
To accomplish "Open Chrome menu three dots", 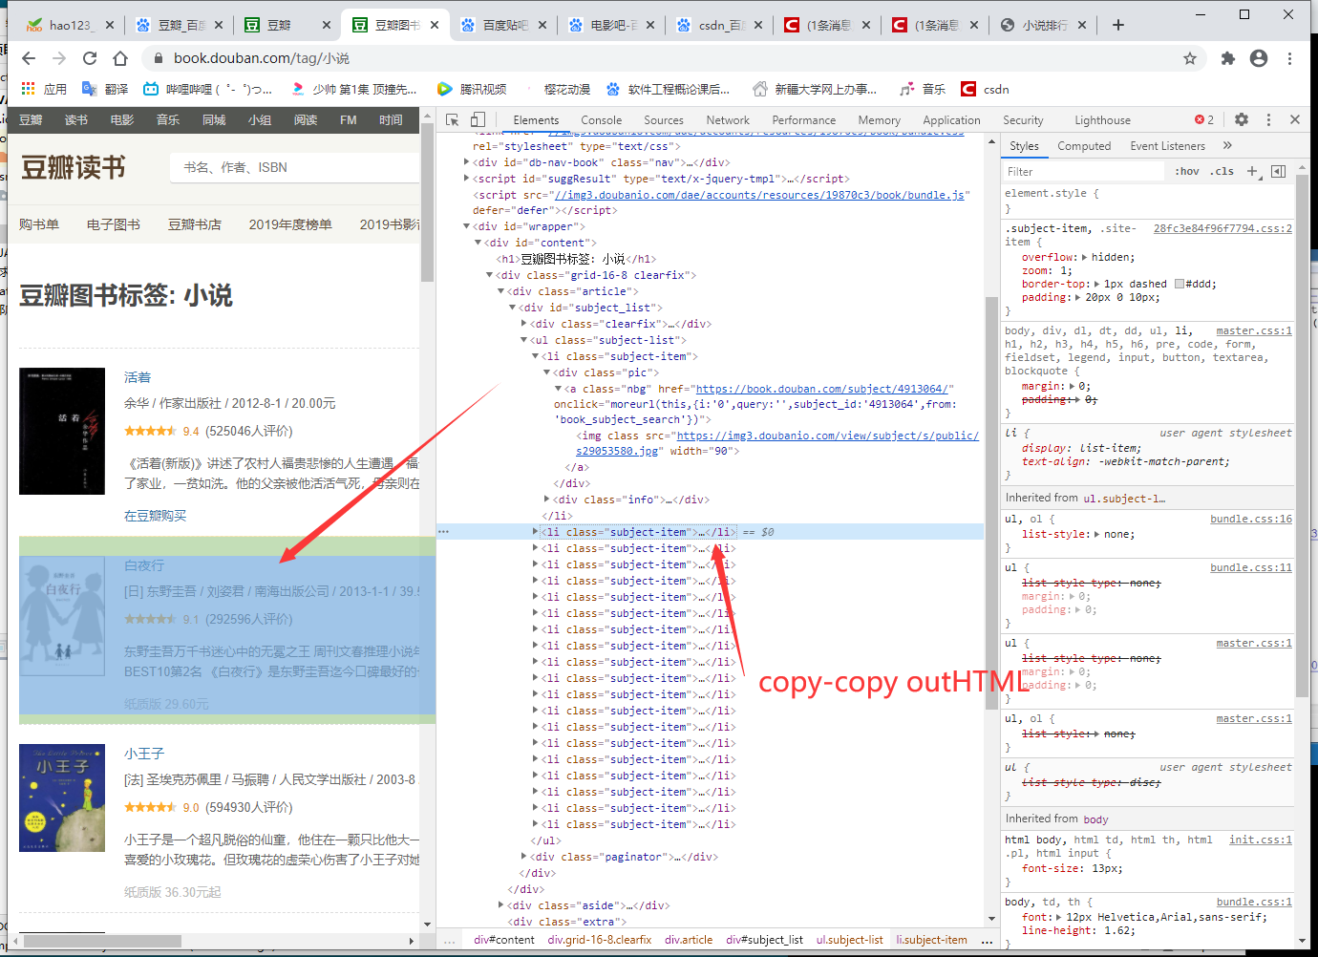I will [1289, 58].
